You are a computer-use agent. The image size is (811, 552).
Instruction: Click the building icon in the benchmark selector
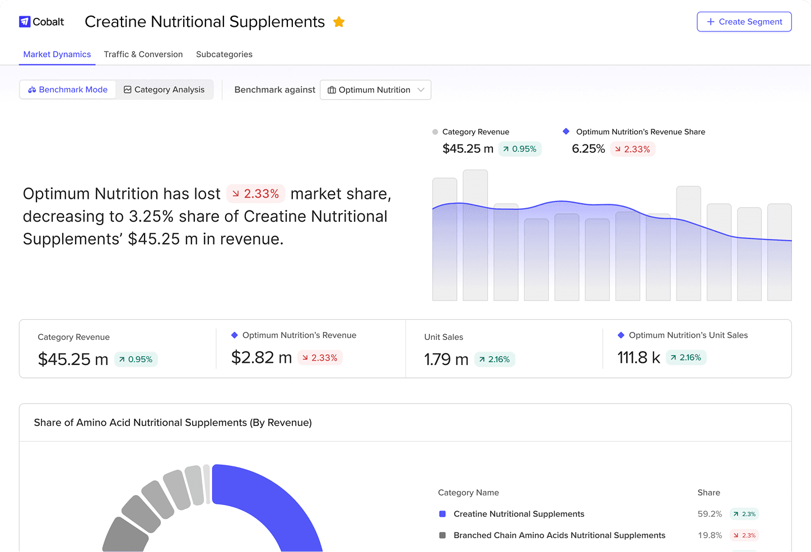coord(332,90)
